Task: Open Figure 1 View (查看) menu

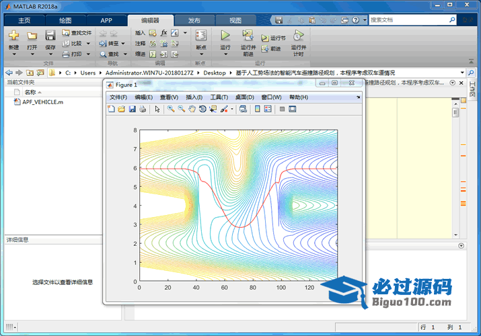Action: click(169, 97)
